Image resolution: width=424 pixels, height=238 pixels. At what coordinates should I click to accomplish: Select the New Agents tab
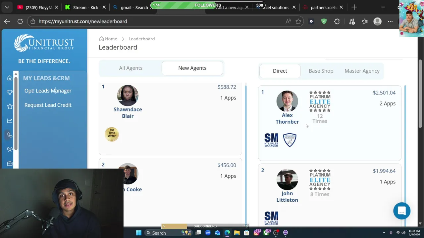pyautogui.click(x=192, y=68)
